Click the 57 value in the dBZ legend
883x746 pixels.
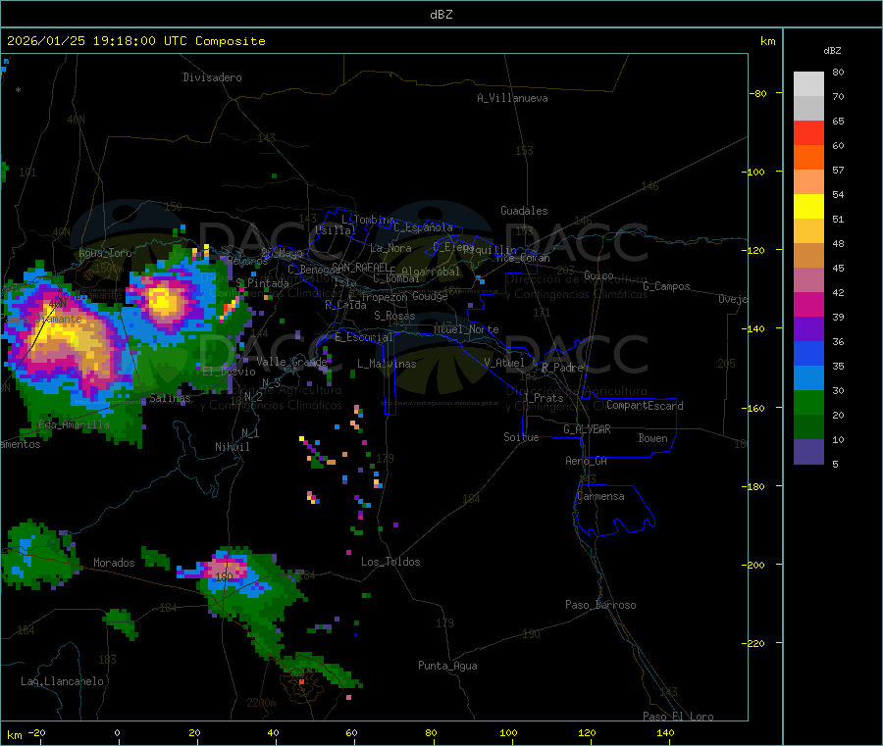click(838, 170)
